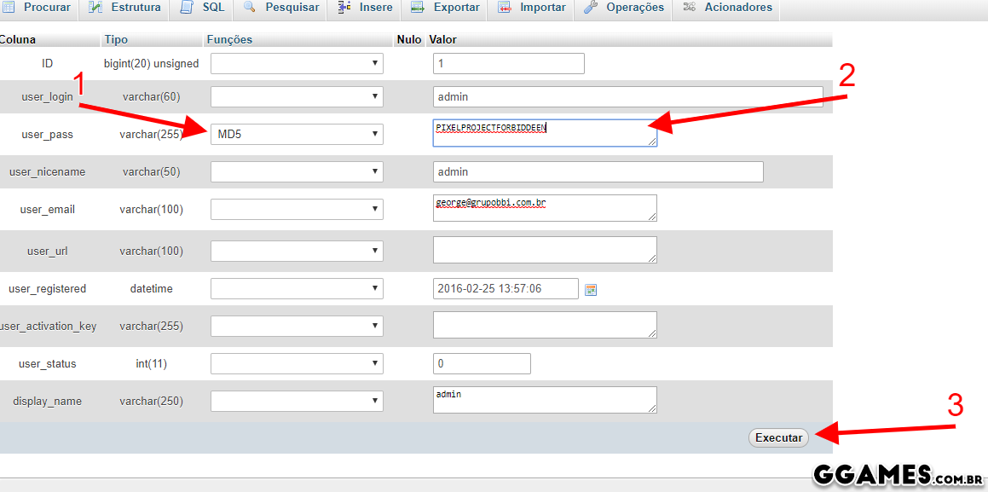Viewport: 988px width, 492px height.
Task: Click the Tipo column header link
Action: tap(115, 39)
